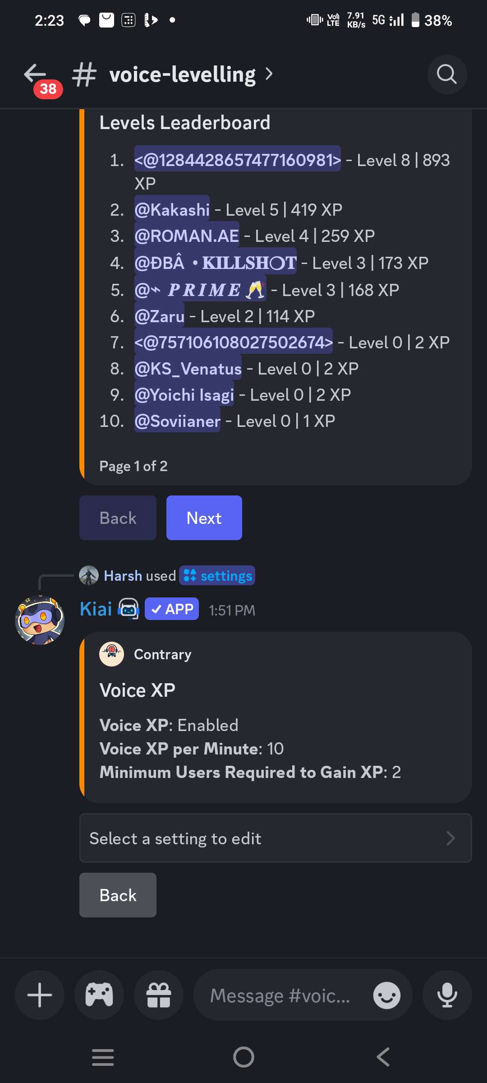487x1083 pixels.
Task: Tap the @Kakashi mention
Action: (x=172, y=209)
